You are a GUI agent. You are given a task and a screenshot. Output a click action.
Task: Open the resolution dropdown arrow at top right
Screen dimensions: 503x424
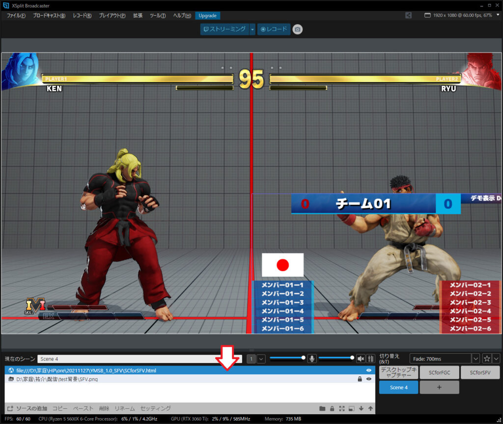click(498, 15)
